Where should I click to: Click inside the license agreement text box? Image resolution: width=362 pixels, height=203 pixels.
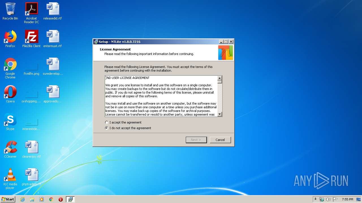pyautogui.click(x=161, y=96)
